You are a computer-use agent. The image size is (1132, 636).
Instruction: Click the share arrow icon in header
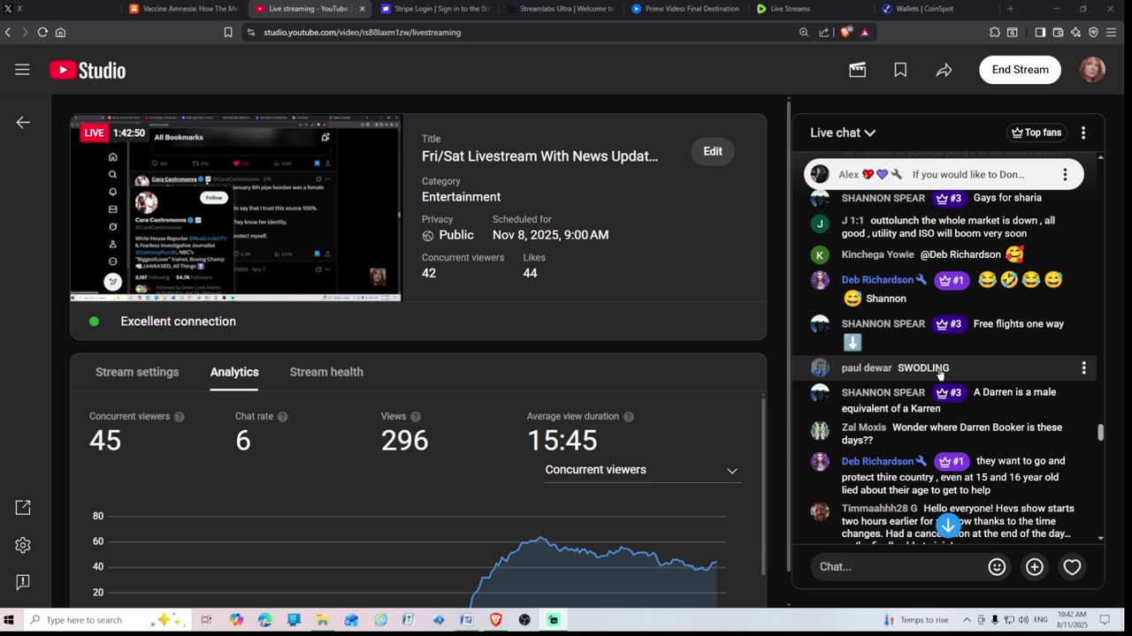pyautogui.click(x=944, y=70)
